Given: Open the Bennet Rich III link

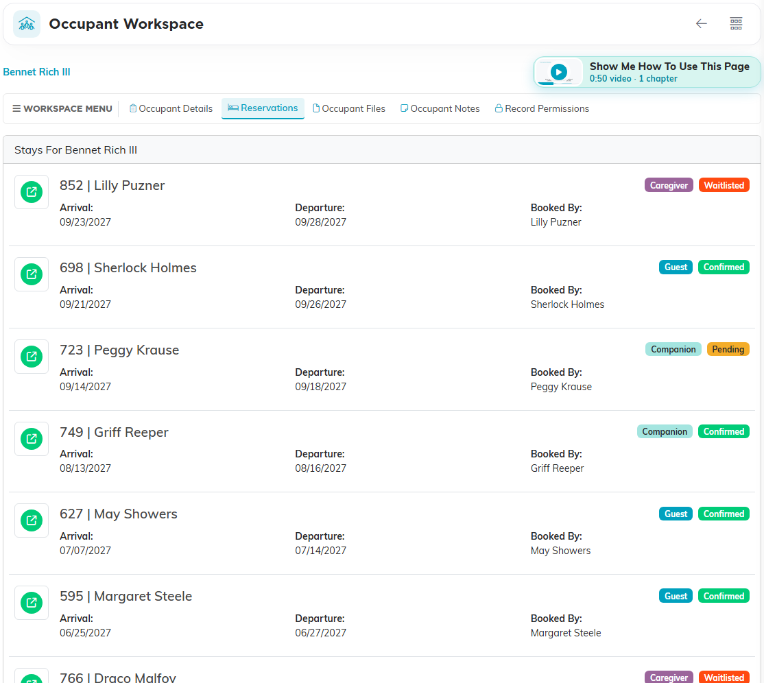Looking at the screenshot, I should click(36, 71).
